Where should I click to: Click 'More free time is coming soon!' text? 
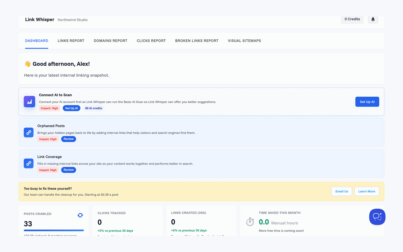point(281,231)
